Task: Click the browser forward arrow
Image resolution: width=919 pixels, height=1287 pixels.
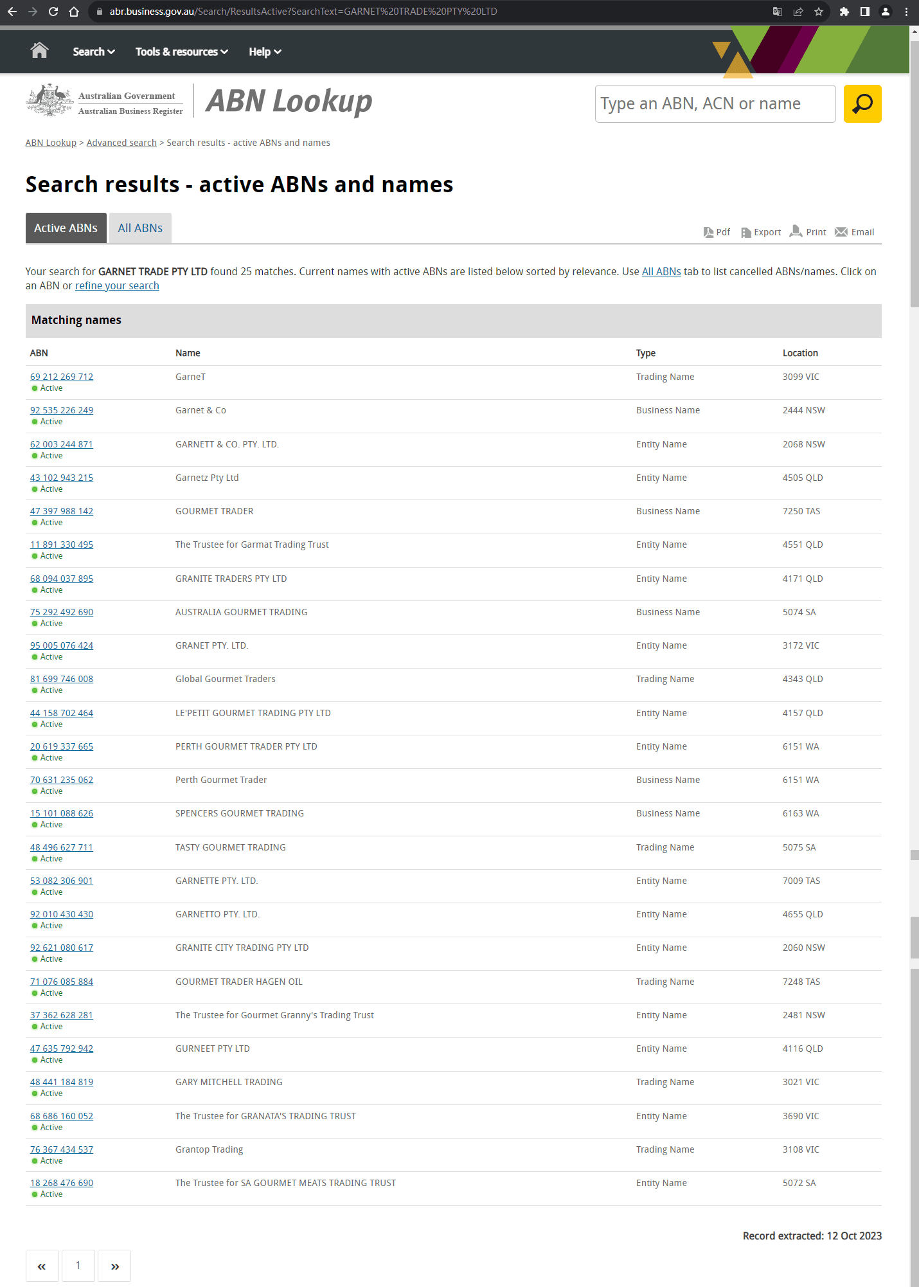Action: tap(33, 12)
